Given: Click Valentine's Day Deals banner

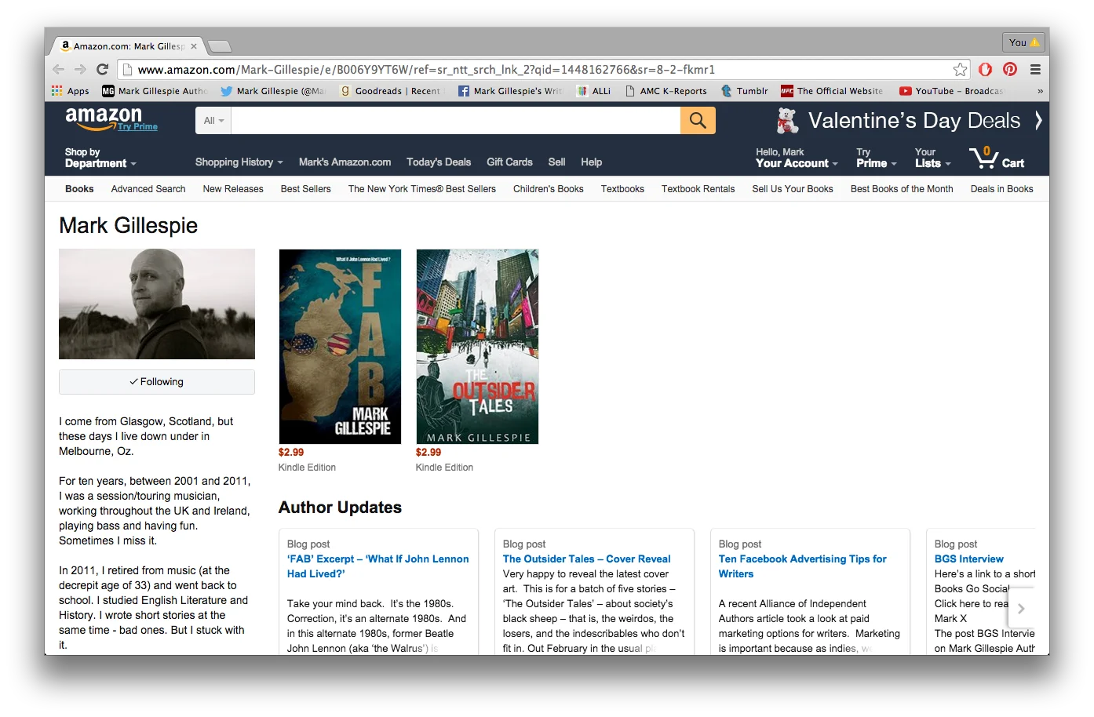Looking at the screenshot, I should pyautogui.click(x=915, y=120).
